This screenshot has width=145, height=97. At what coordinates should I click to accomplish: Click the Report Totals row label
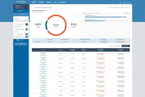point(38,42)
